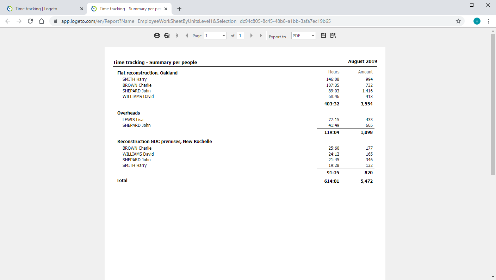Click the print current page icon
The width and height of the screenshot is (496, 280).
click(167, 35)
